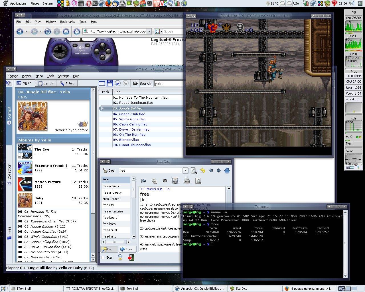Image resolution: width=365 pixels, height=292 pixels.
Task: Click the copy icon above StarDict definition
Action: (x=154, y=181)
